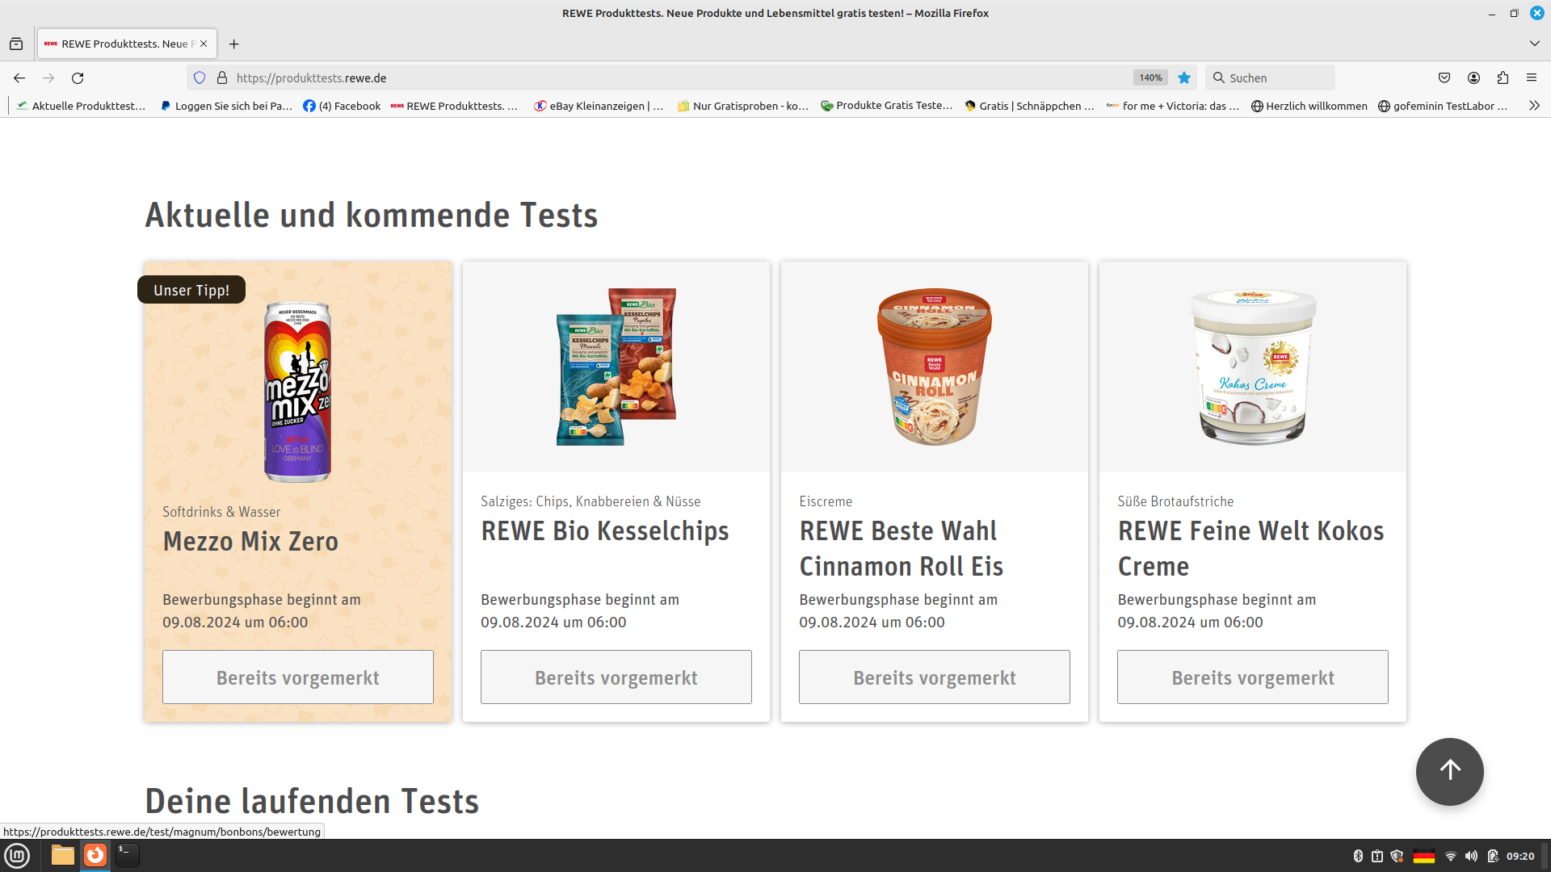Open for me + Victoria bookmark
This screenshot has width=1551, height=872.
click(1173, 106)
